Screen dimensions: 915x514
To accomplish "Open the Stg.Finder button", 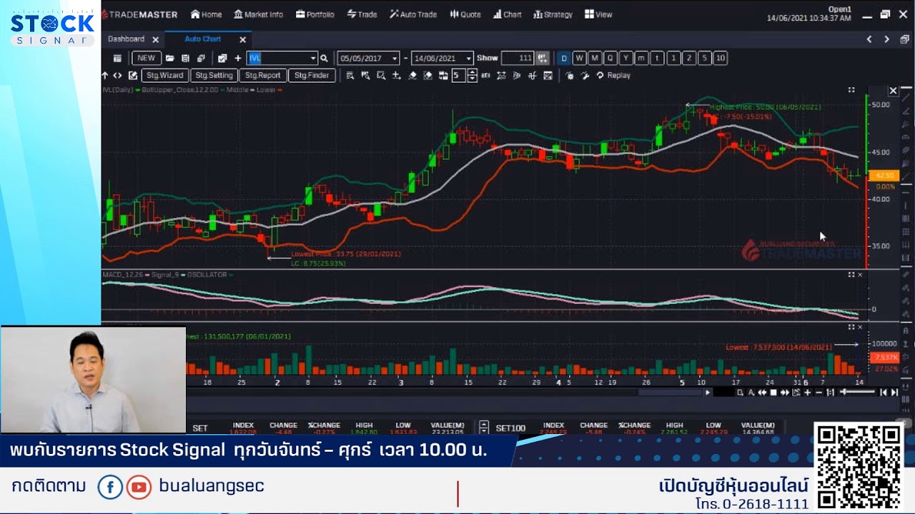I will 312,76.
